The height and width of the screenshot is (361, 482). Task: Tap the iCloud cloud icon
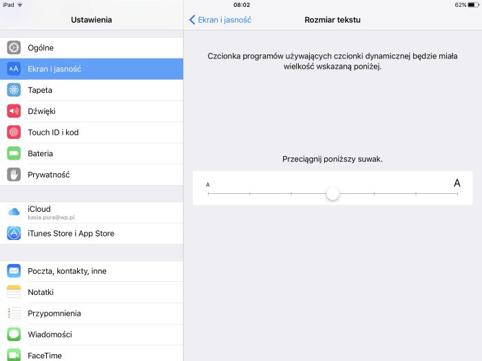pyautogui.click(x=14, y=212)
